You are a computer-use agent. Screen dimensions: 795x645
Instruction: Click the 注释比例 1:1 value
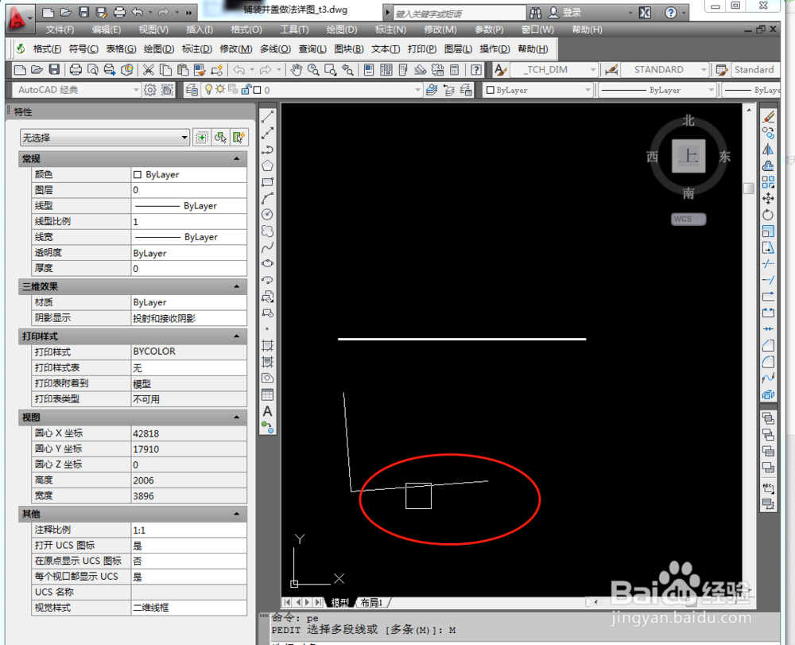coord(188,530)
